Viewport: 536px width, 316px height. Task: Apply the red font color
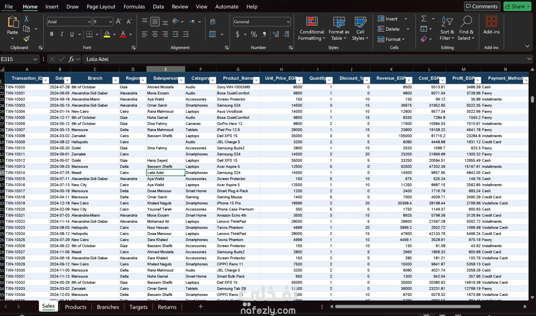point(123,34)
